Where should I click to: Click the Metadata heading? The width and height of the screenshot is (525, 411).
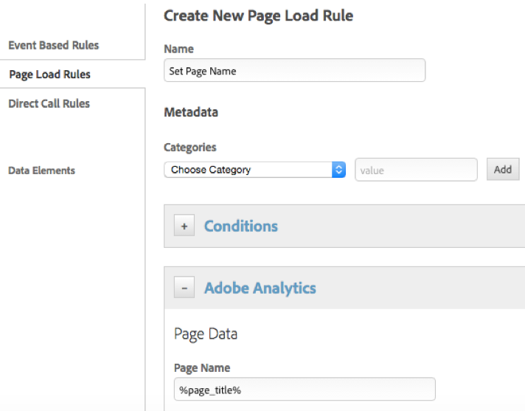[190, 112]
